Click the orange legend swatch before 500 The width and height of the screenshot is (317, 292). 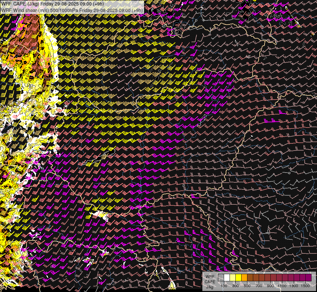point(244,277)
